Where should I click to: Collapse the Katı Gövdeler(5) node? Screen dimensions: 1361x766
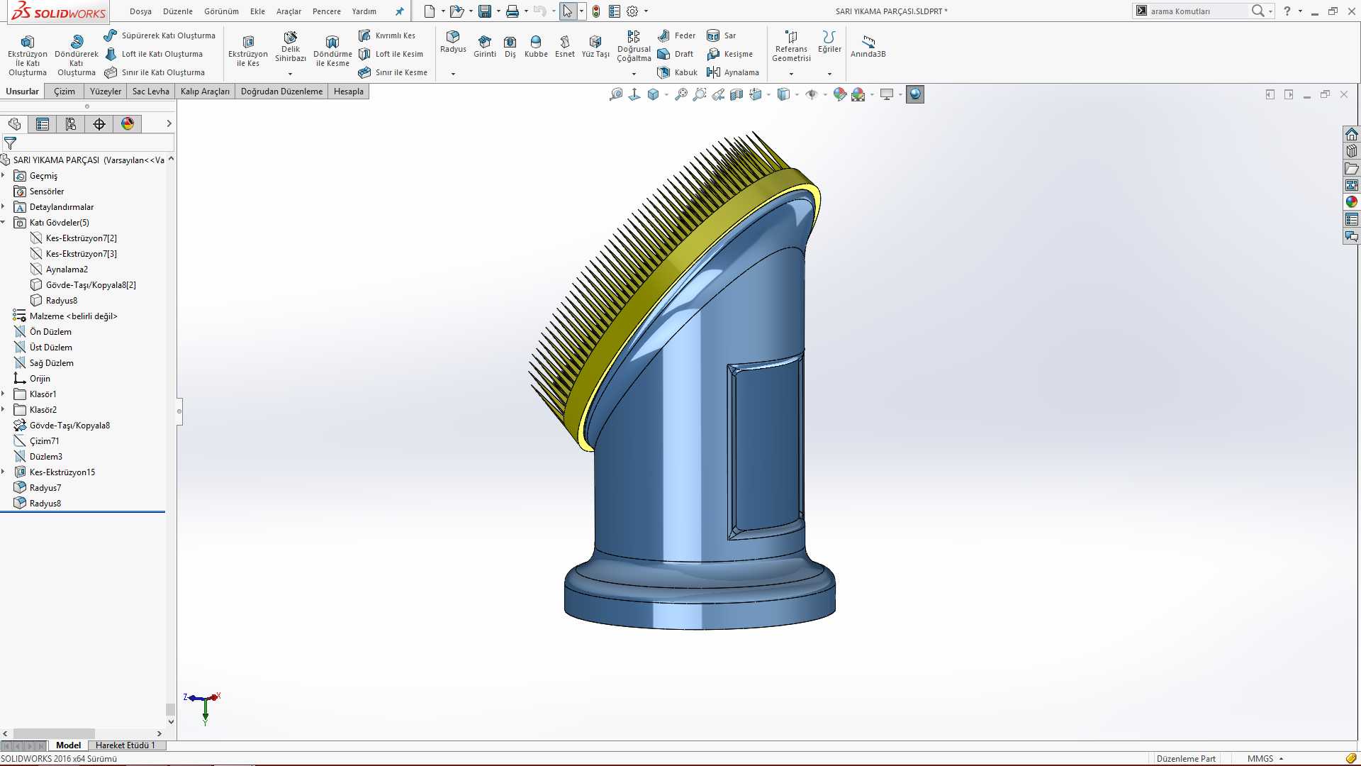(4, 222)
